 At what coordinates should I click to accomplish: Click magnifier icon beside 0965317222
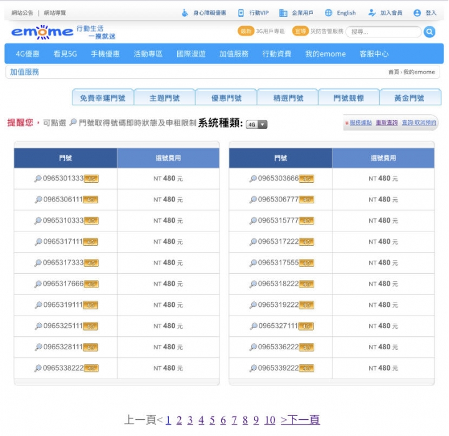[x=253, y=242]
